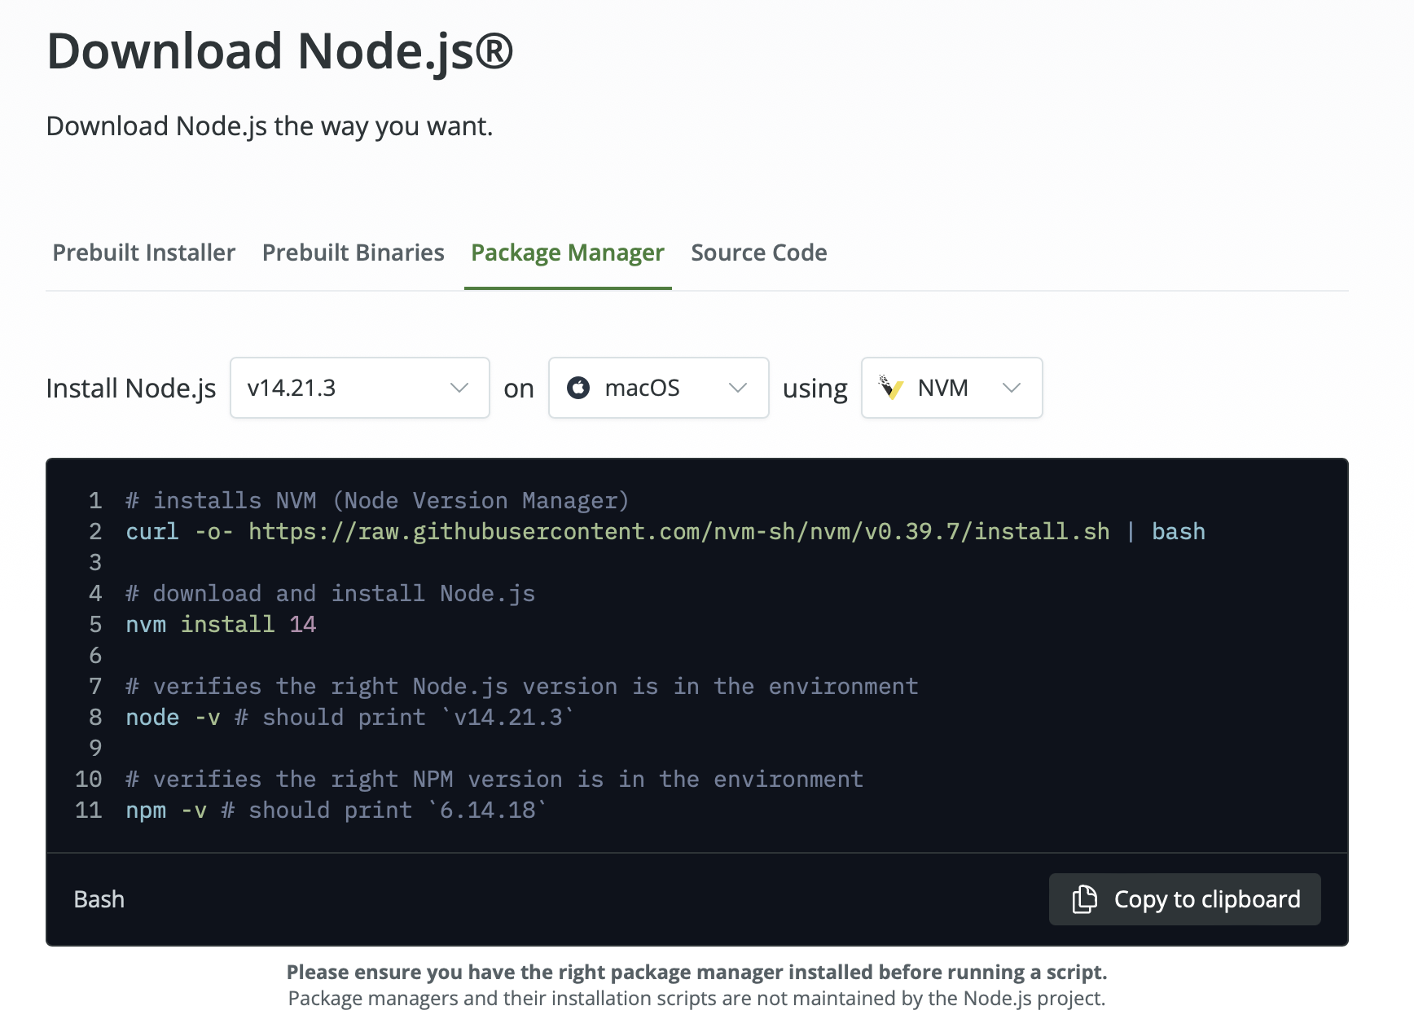The image size is (1414, 1028).
Task: Click the 'node -v' command line
Action: pos(349,718)
